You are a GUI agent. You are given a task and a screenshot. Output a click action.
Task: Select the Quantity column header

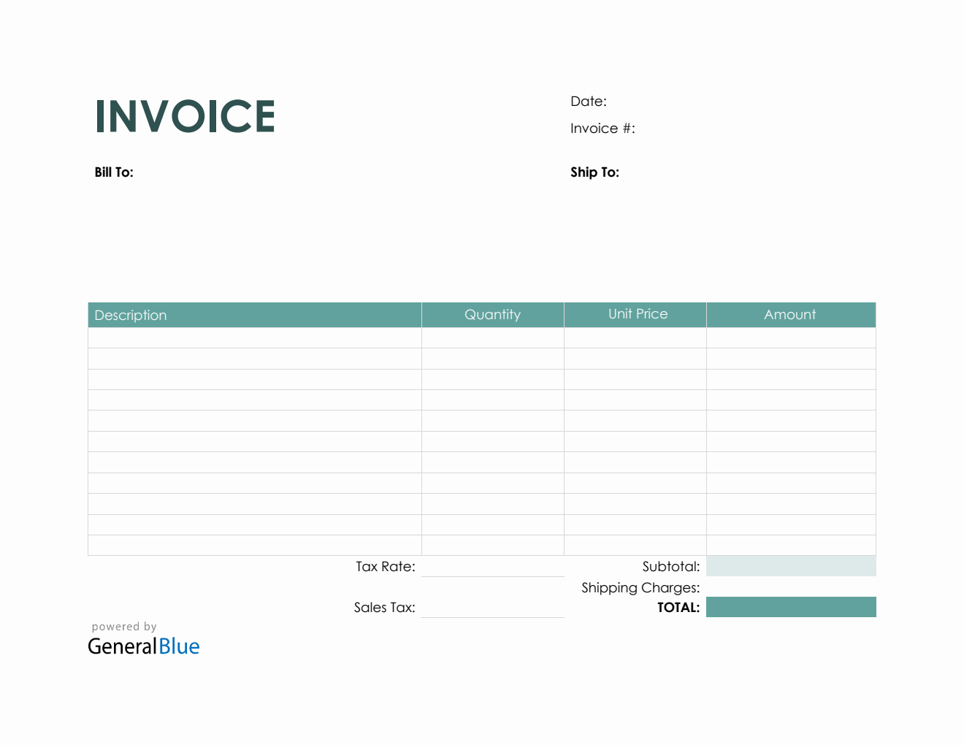pos(492,315)
